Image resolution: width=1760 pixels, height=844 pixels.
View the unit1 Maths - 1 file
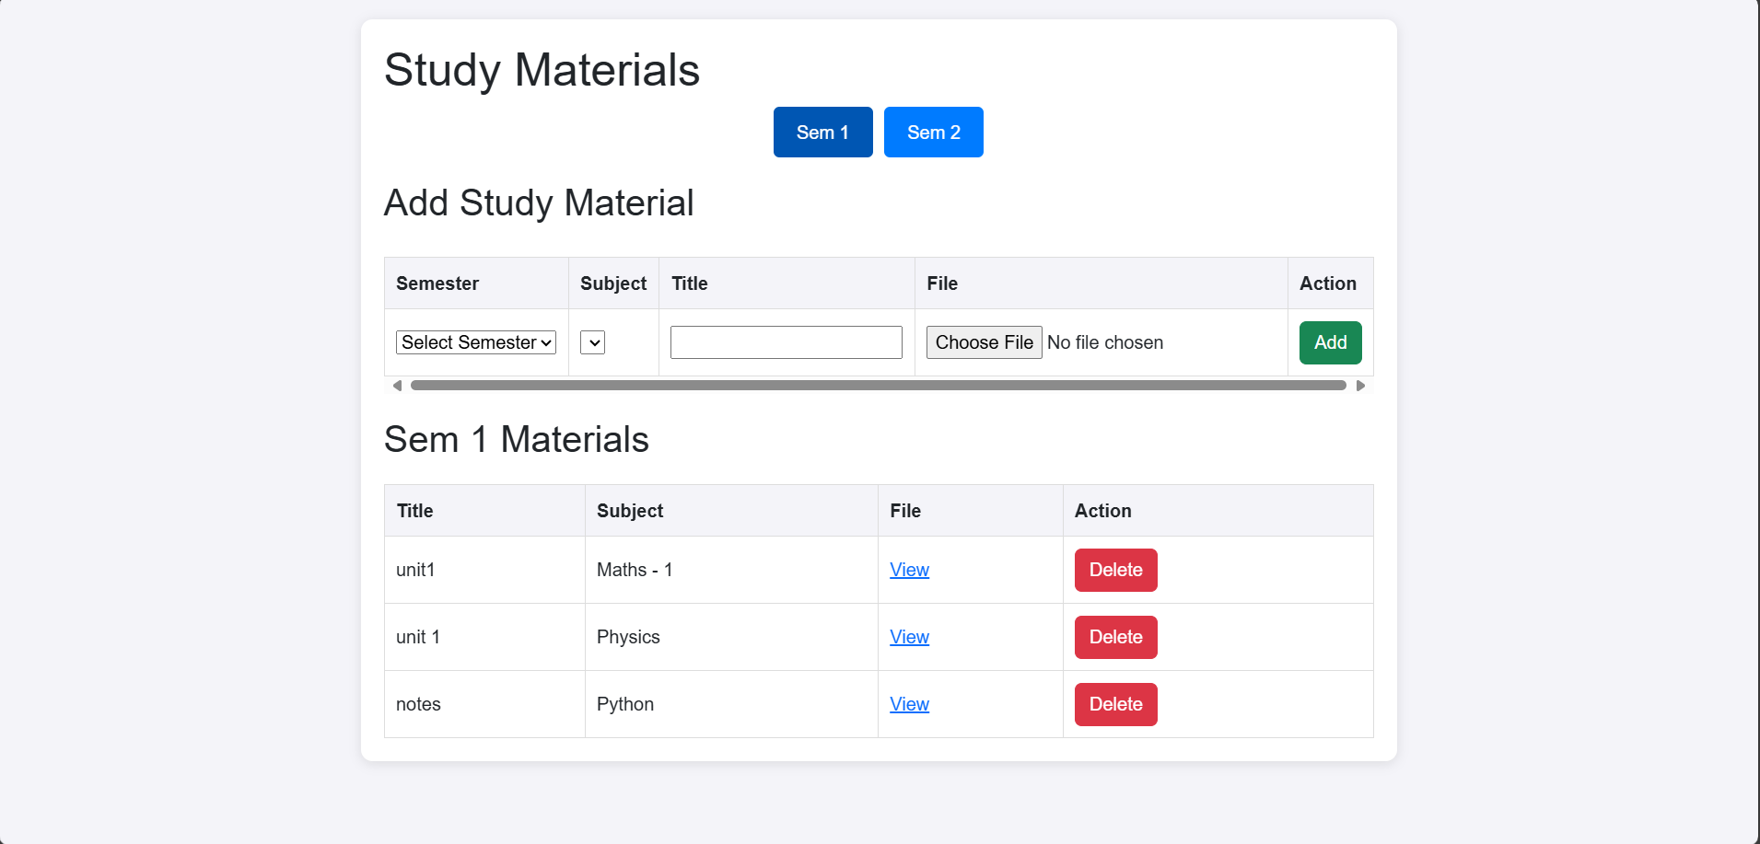click(x=909, y=570)
